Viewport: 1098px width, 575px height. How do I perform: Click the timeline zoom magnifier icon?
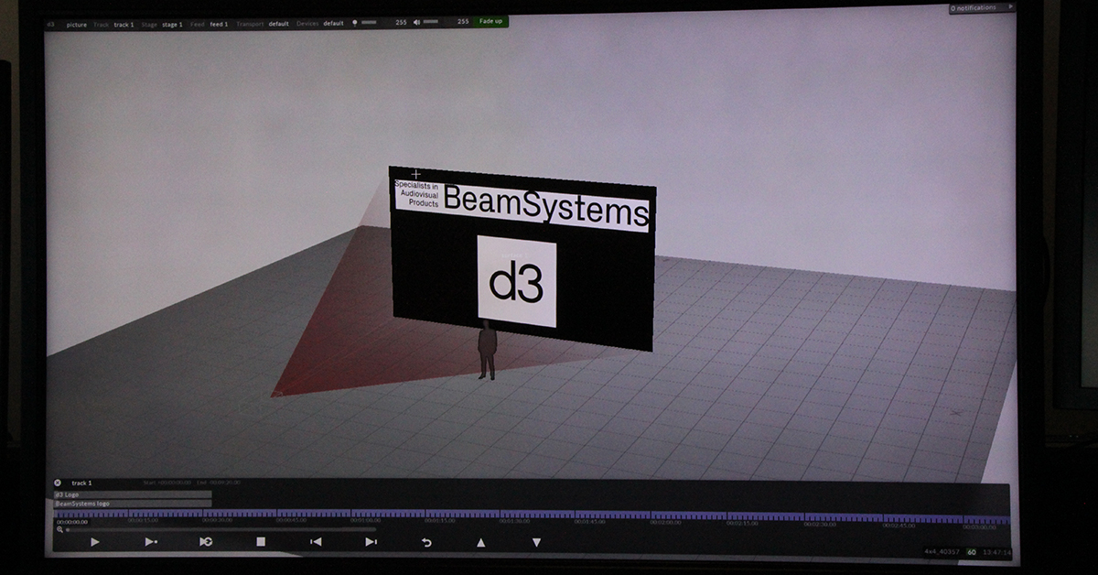pyautogui.click(x=59, y=529)
